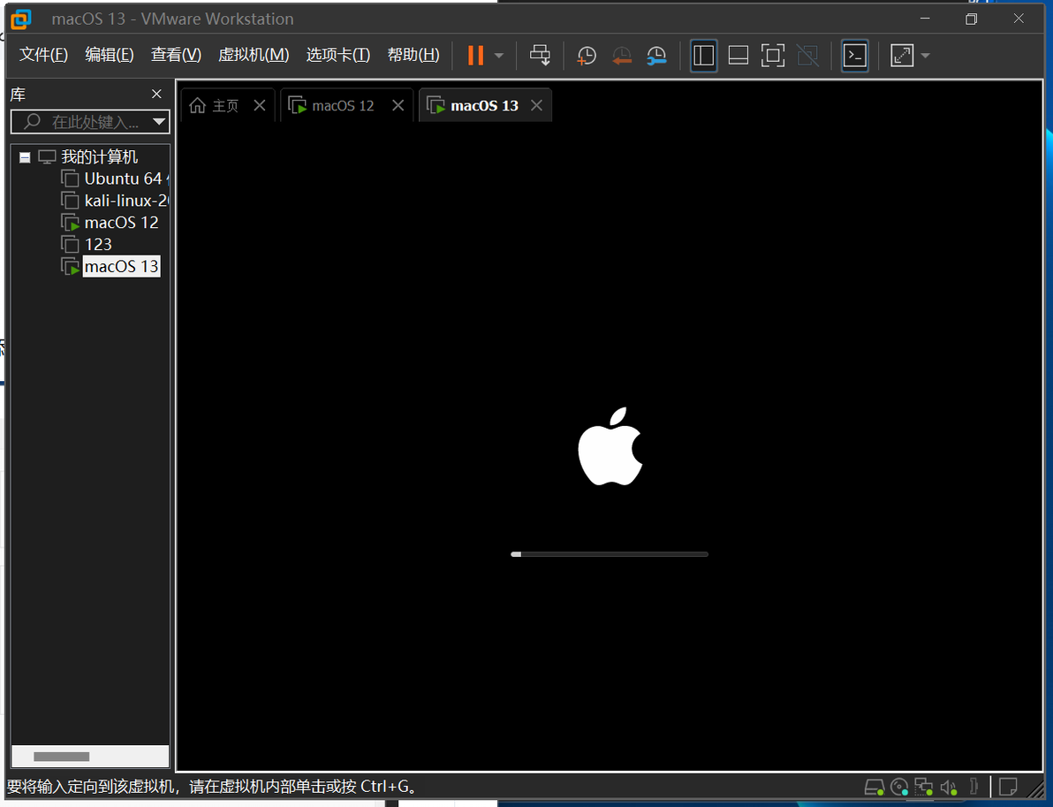Viewport: 1053px width, 807px height.
Task: Expand stretch guest dropdown arrow
Action: pyautogui.click(x=926, y=55)
